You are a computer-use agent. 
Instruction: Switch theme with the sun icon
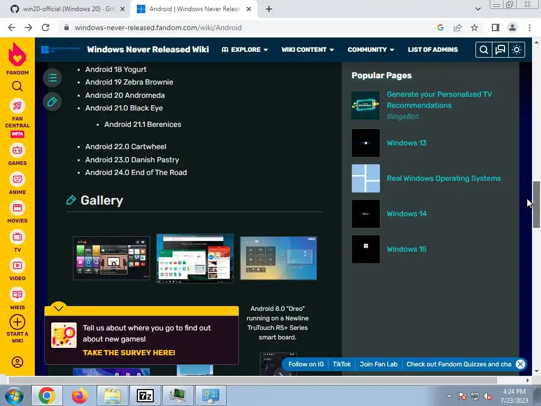[517, 50]
